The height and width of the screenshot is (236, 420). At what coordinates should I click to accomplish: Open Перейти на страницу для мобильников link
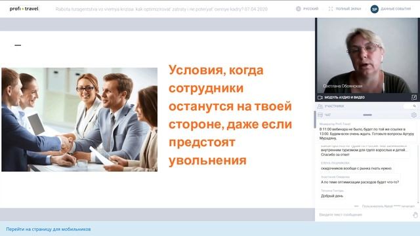[x=49, y=229]
